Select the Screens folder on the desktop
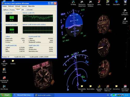Viewport: 130px width, 97px height. [x=13, y=62]
